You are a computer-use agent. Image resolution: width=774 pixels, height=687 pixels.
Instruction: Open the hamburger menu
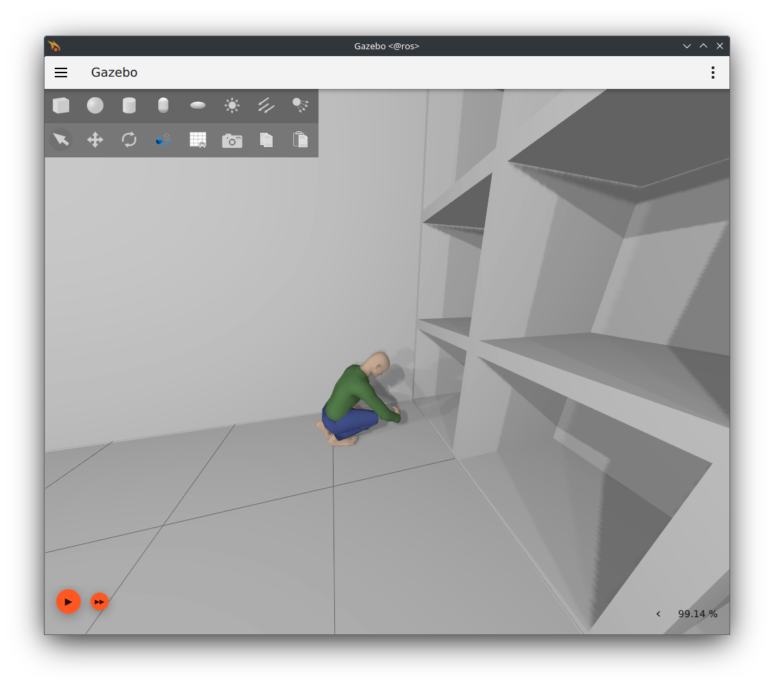(61, 73)
